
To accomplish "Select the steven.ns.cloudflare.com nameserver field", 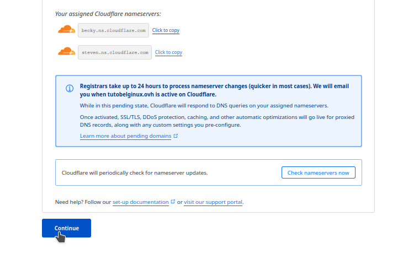I will [x=115, y=52].
